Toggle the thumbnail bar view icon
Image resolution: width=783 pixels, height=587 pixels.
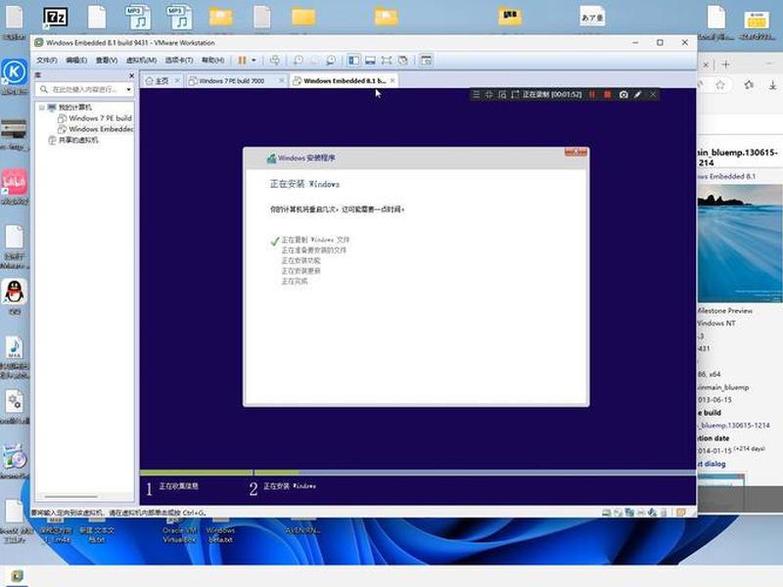(x=370, y=61)
